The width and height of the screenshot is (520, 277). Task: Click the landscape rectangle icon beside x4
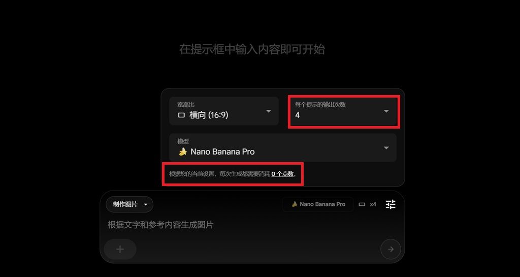362,204
